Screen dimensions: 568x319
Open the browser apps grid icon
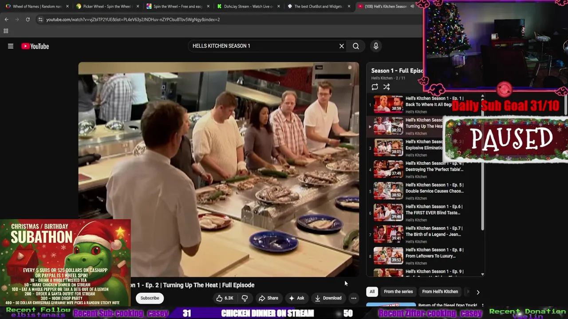tap(6, 31)
